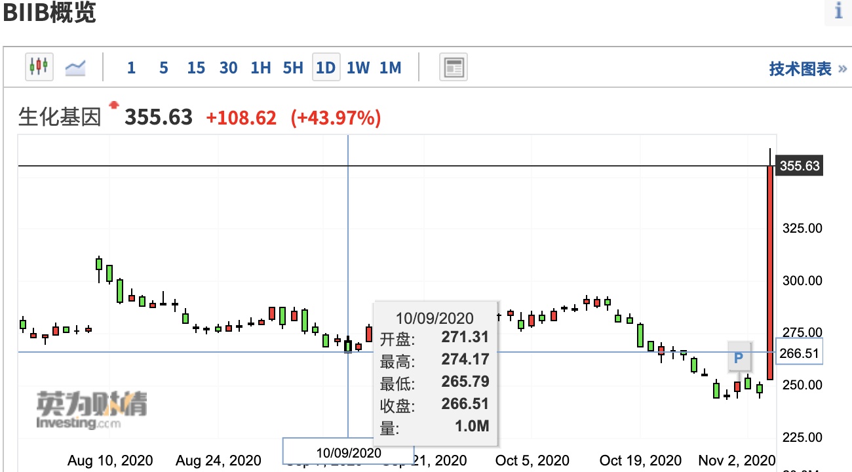Viewport: 852px width, 472px height.
Task: Click the Oct 5, 2020 date label
Action: (532, 460)
